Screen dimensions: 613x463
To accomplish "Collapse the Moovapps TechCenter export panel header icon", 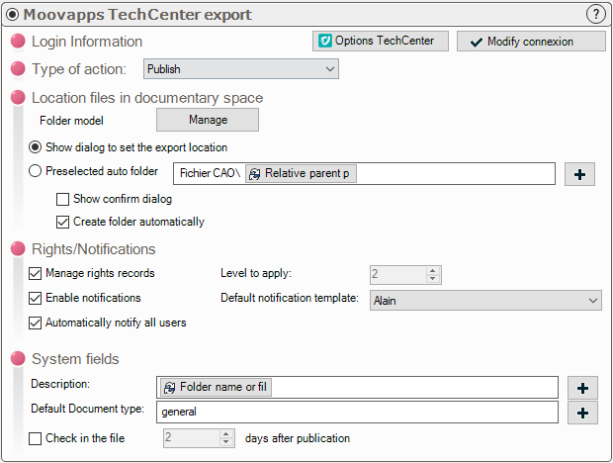I will 12,15.
